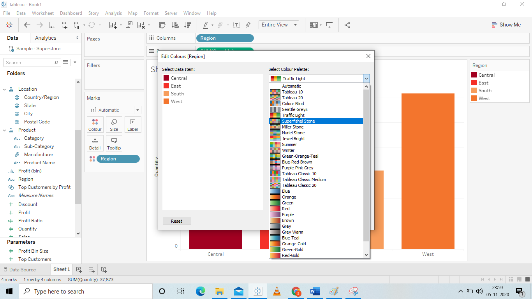
Task: Click New Worksheet icon next to Sheet 1 tab
Action: [x=79, y=269]
